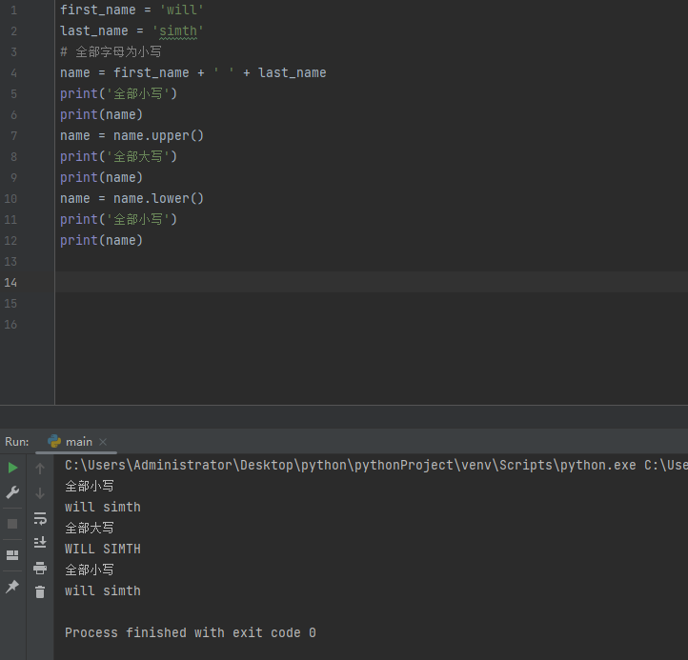Restore layout icon in Run panel

(12, 555)
